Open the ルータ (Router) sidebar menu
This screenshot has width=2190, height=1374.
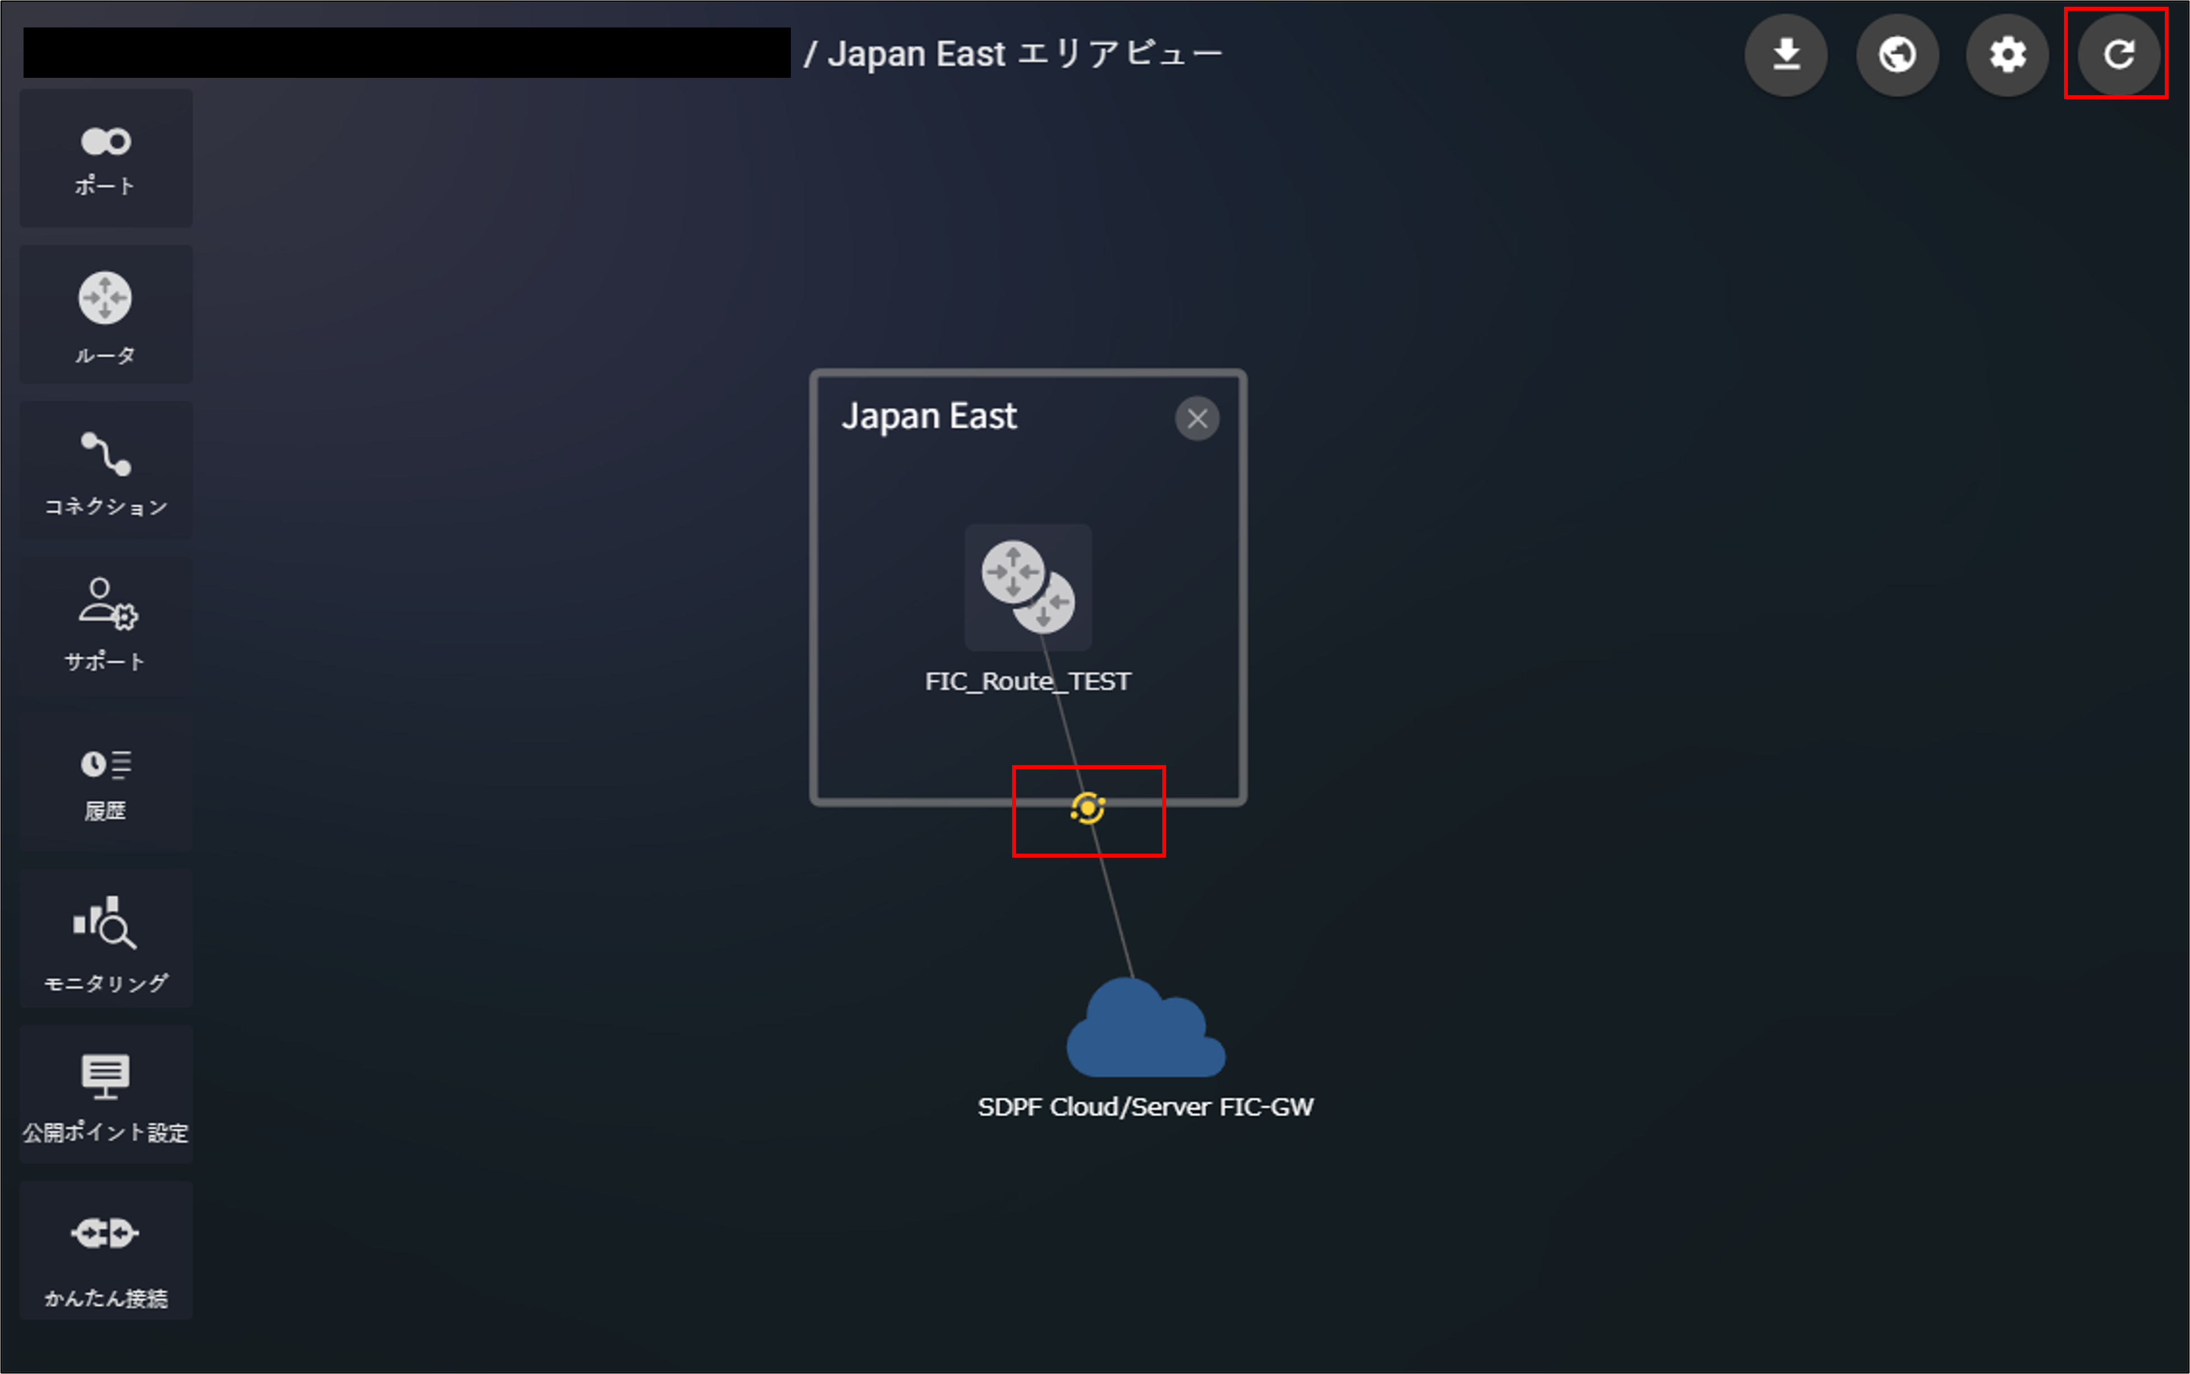coord(105,314)
